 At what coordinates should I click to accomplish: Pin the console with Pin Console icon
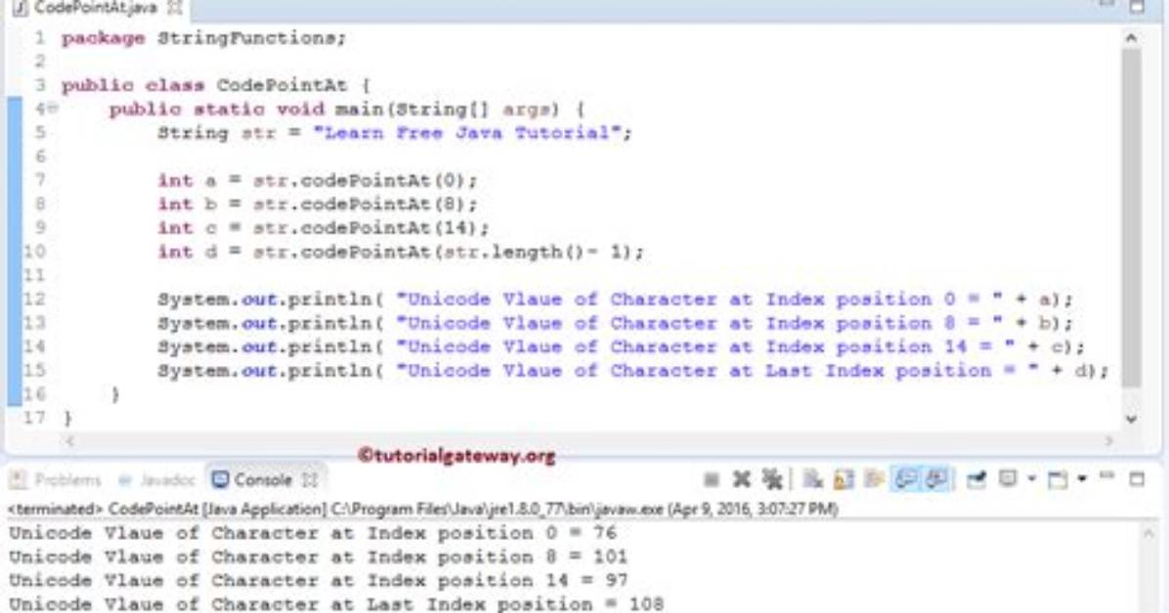975,479
